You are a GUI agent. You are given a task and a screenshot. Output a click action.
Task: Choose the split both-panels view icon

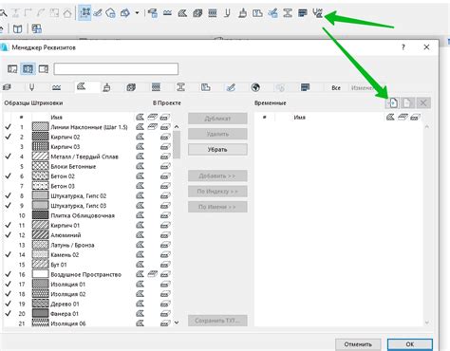click(x=28, y=68)
